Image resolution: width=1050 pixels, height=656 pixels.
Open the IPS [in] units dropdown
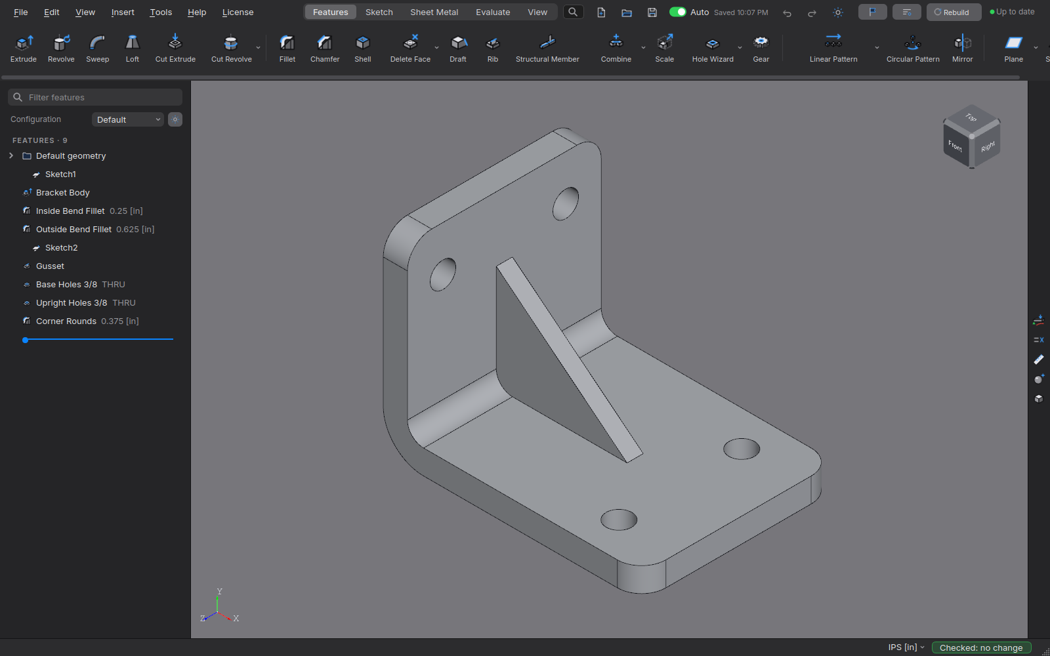click(906, 647)
